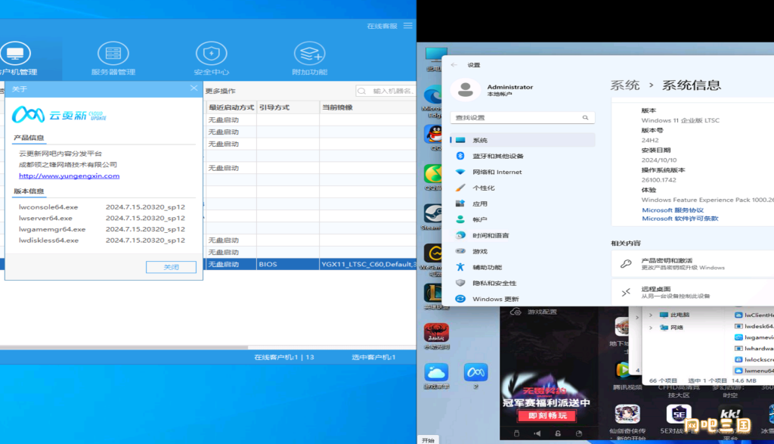The height and width of the screenshot is (444, 774).
Task: Open the 游戏菜单 cloud desktop icon
Action: tap(436, 376)
